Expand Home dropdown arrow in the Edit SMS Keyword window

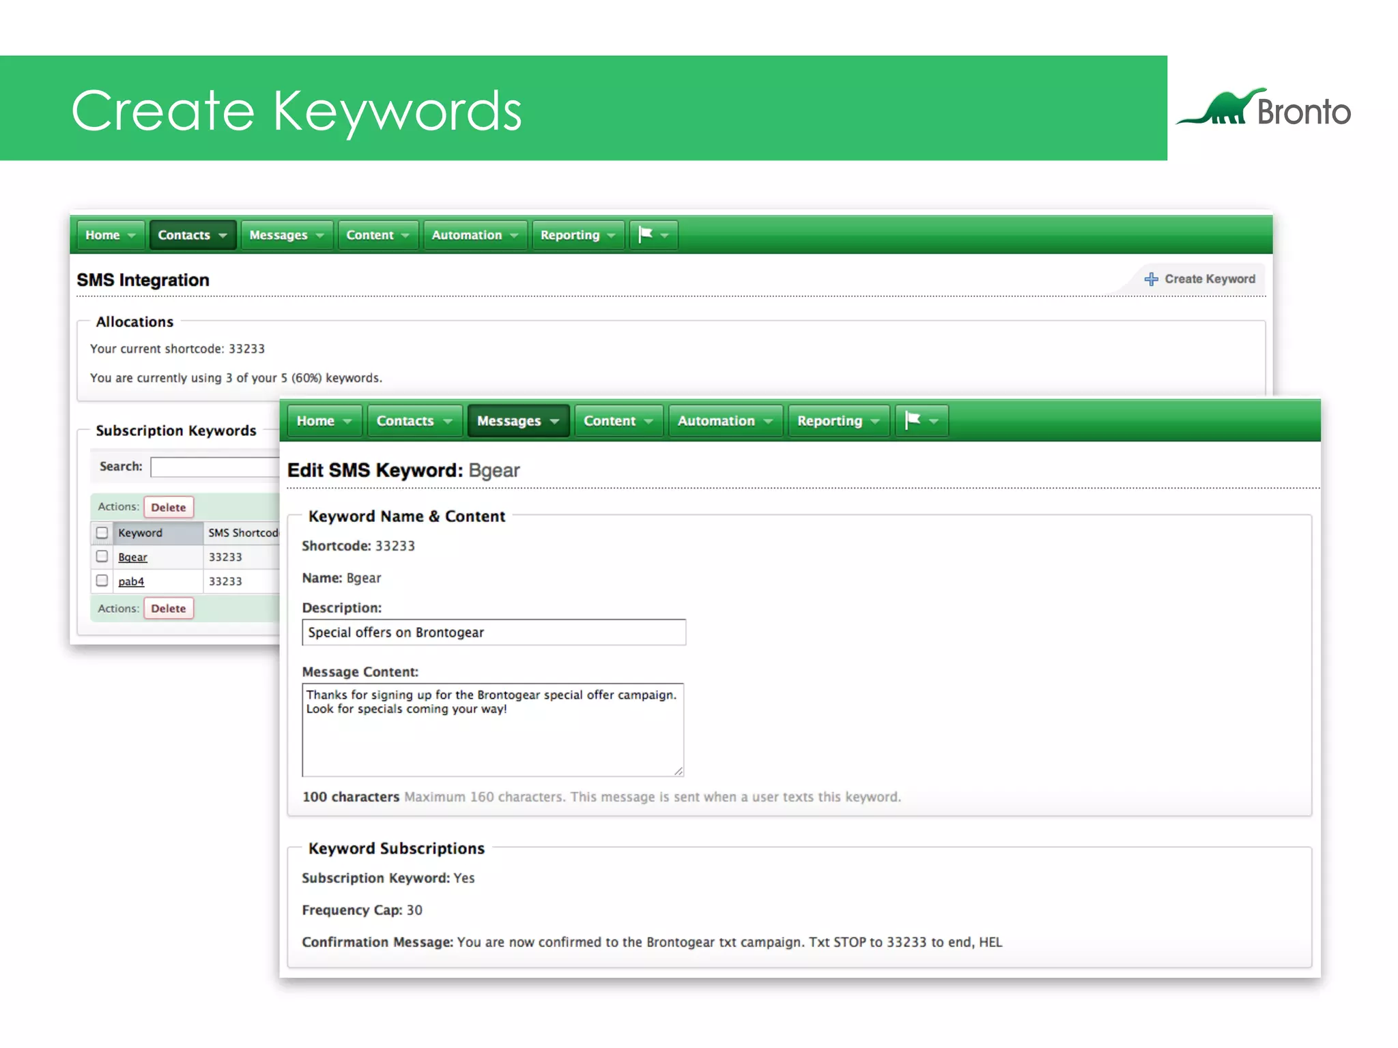tap(347, 422)
